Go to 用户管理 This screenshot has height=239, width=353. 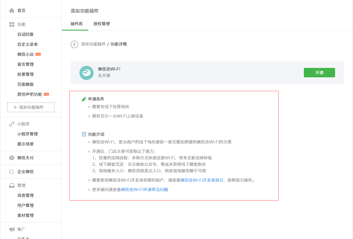(26, 205)
